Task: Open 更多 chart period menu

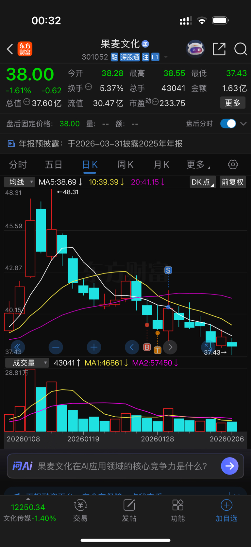Action: tap(198, 164)
